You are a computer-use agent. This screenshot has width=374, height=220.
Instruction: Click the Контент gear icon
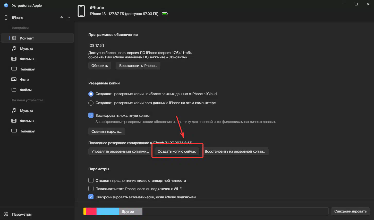(14, 38)
